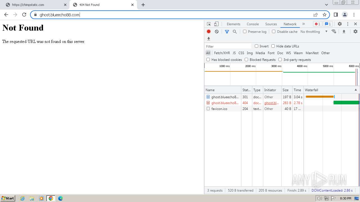Toggle the device toolbar icon
Screen dimensions: 360x202
(216, 24)
